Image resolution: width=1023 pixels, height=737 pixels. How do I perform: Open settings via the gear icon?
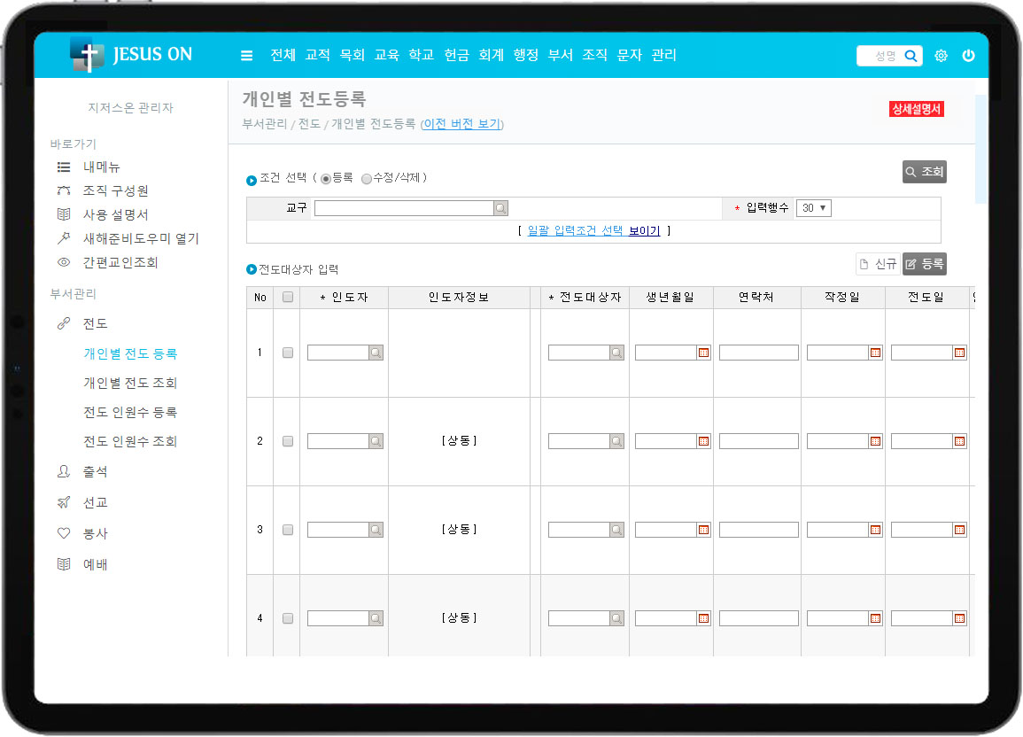(x=941, y=56)
